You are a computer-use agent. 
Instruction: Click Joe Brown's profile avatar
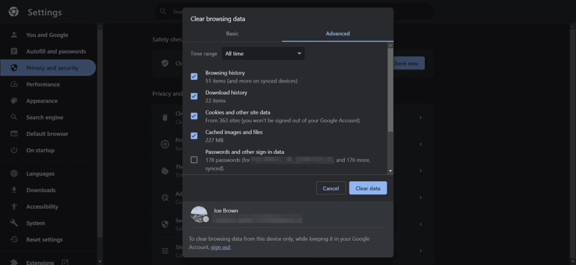[x=200, y=215]
